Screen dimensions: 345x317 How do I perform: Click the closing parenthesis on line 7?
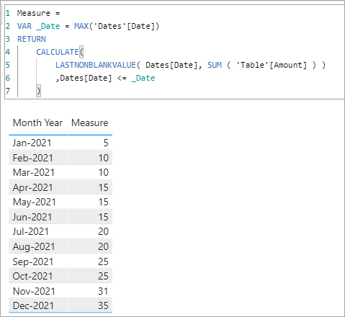[x=38, y=91]
